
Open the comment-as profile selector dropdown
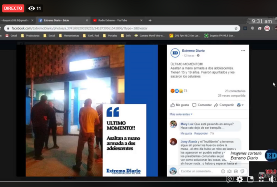[240, 105]
